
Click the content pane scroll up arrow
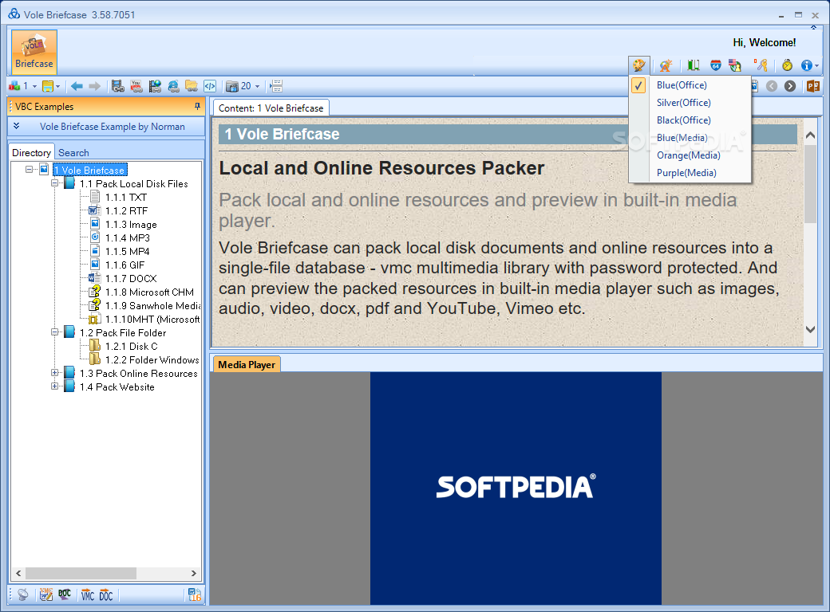pyautogui.click(x=810, y=135)
